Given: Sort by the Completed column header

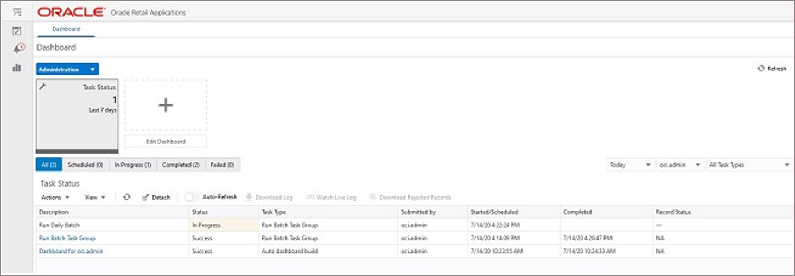Looking at the screenshot, I should (x=606, y=212).
